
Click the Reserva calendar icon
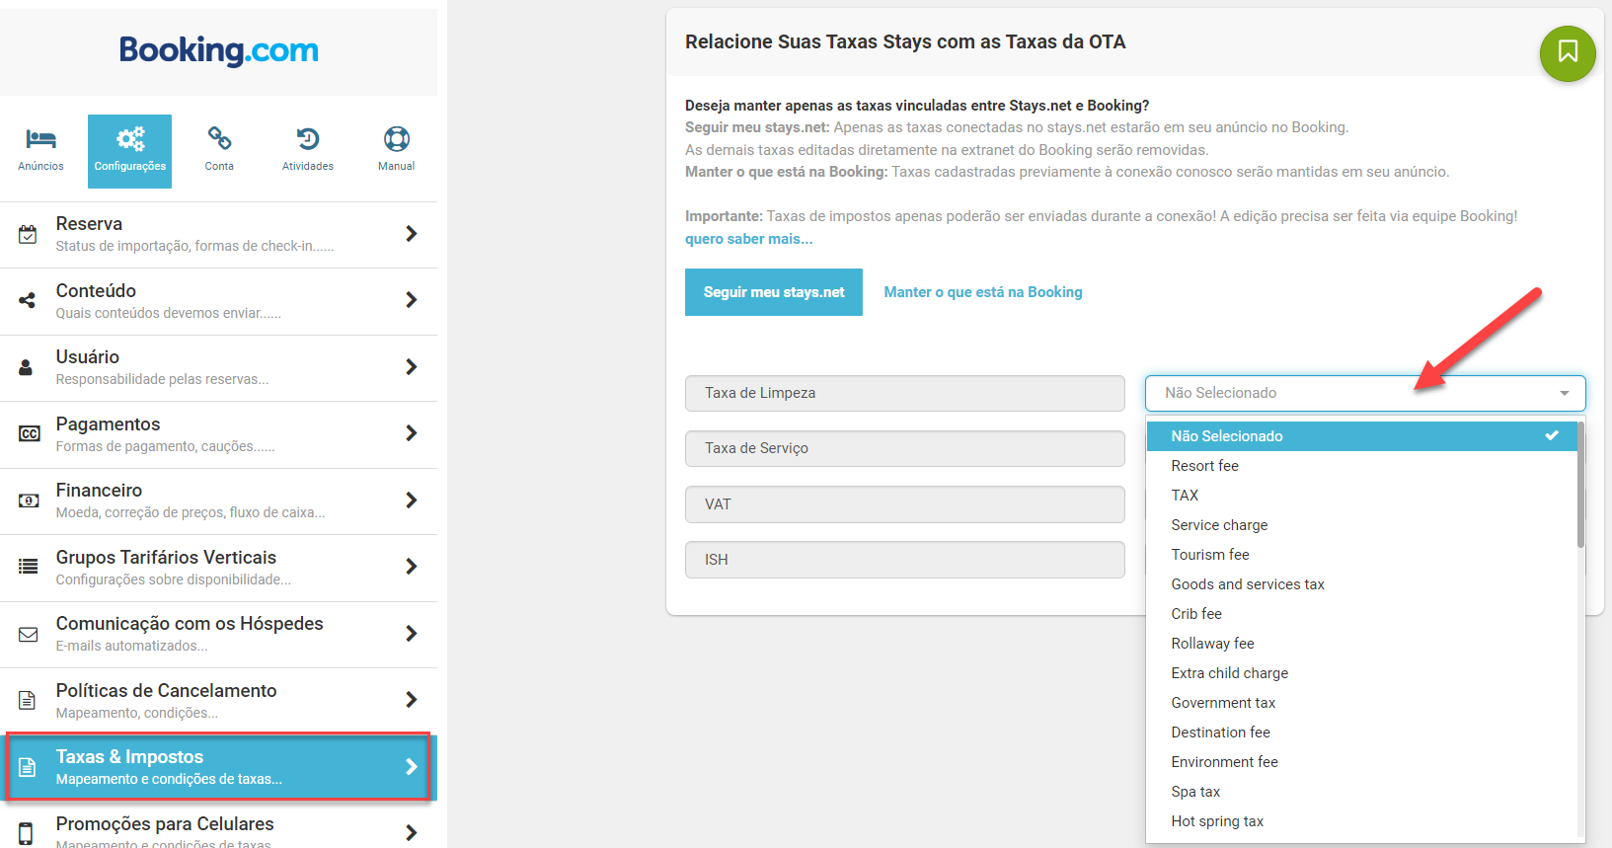(28, 234)
